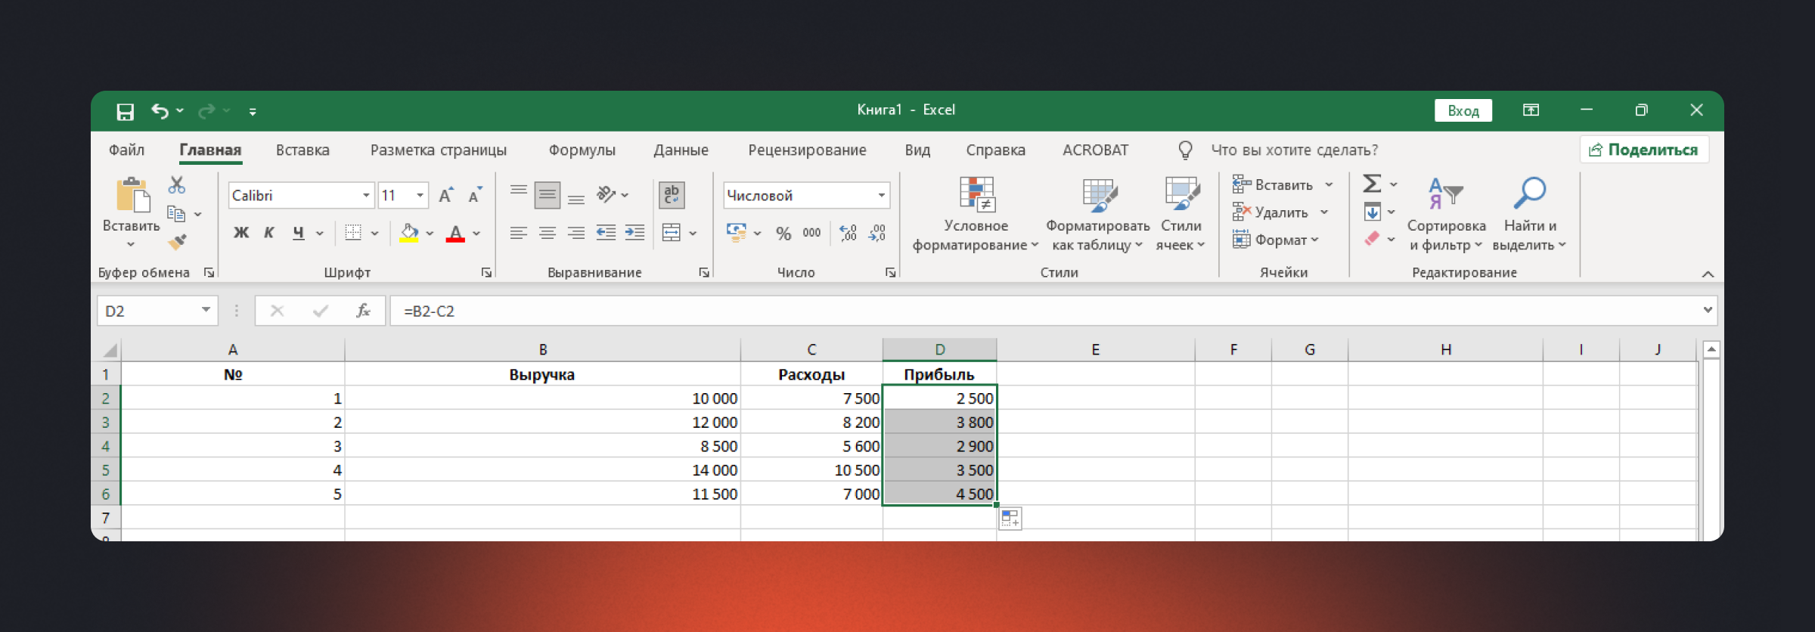
Task: Switch to the Формулы tab
Action: (x=582, y=150)
